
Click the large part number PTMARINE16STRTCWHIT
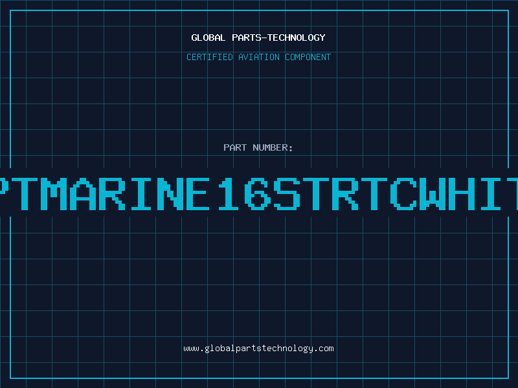pos(259,194)
